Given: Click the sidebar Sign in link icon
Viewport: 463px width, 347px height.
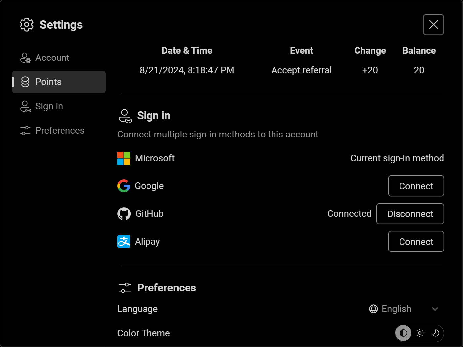Looking at the screenshot, I should [25, 106].
